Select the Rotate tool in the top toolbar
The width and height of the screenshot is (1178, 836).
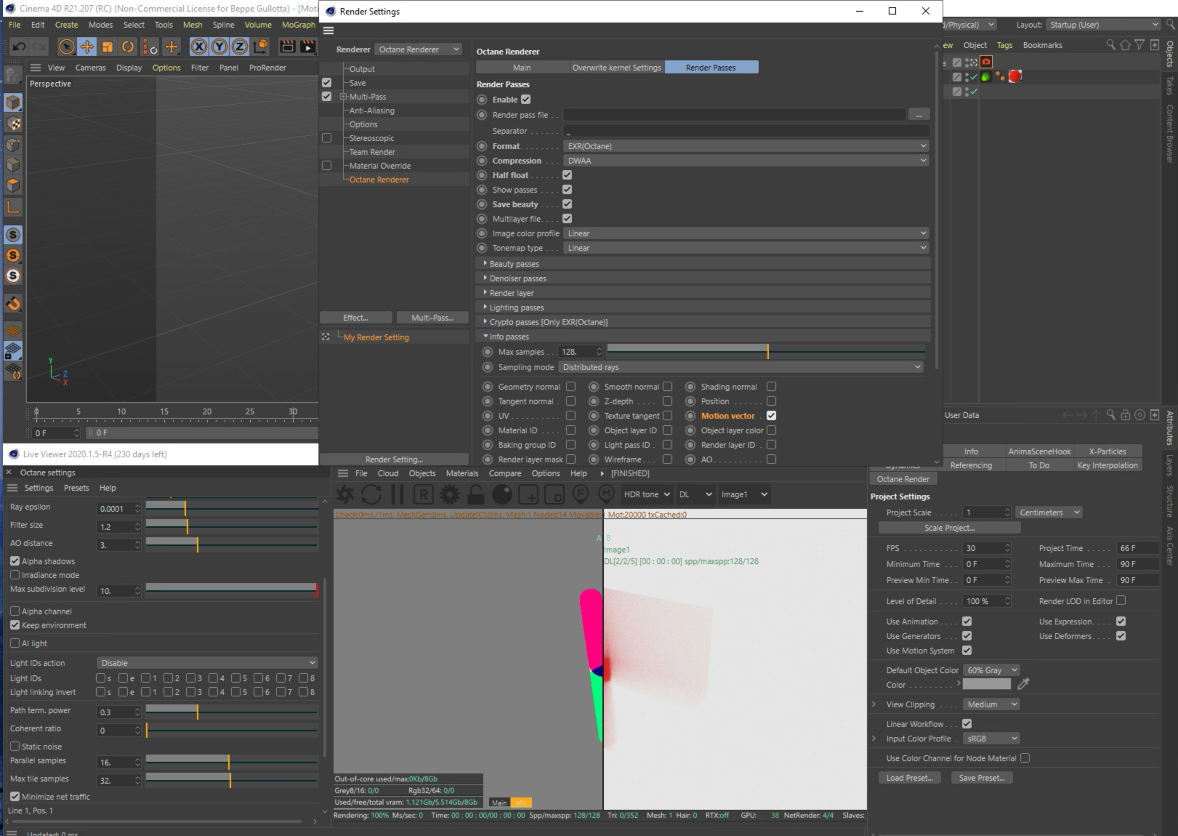[x=128, y=47]
